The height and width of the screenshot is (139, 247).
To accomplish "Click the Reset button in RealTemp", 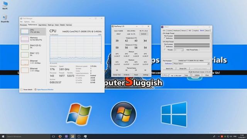I will pyautogui.click(x=136, y=75).
